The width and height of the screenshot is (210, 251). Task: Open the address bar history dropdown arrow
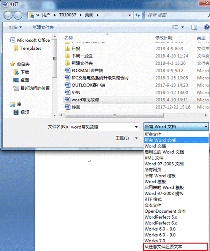click(129, 15)
